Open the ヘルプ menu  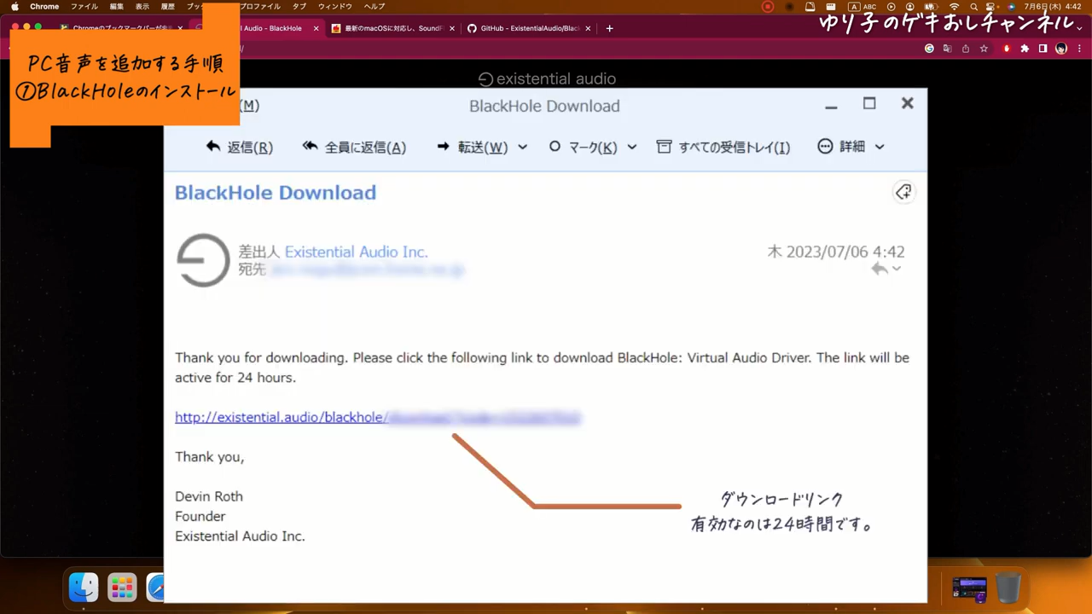tap(375, 7)
